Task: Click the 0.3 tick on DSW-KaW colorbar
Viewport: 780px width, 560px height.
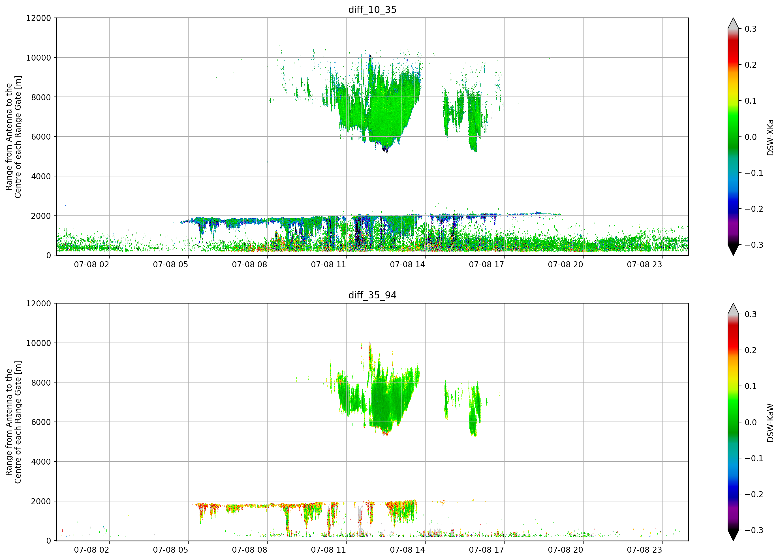Action: click(x=751, y=314)
